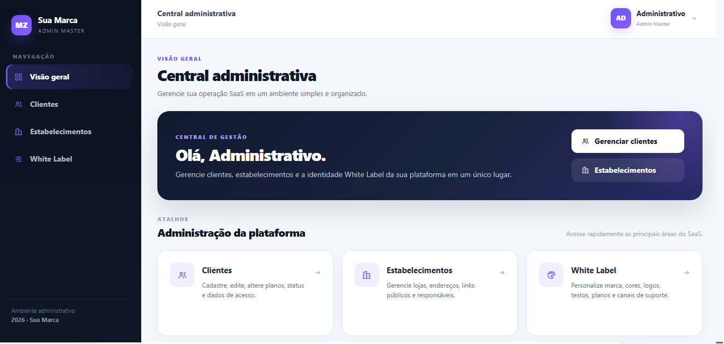Go to the Clientes navigation item
This screenshot has height=344, width=724.
(69, 104)
